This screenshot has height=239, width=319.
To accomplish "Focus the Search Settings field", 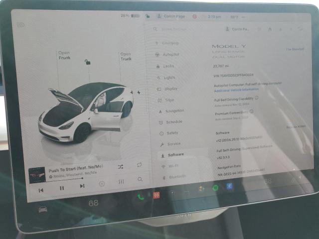I will click(x=170, y=29).
